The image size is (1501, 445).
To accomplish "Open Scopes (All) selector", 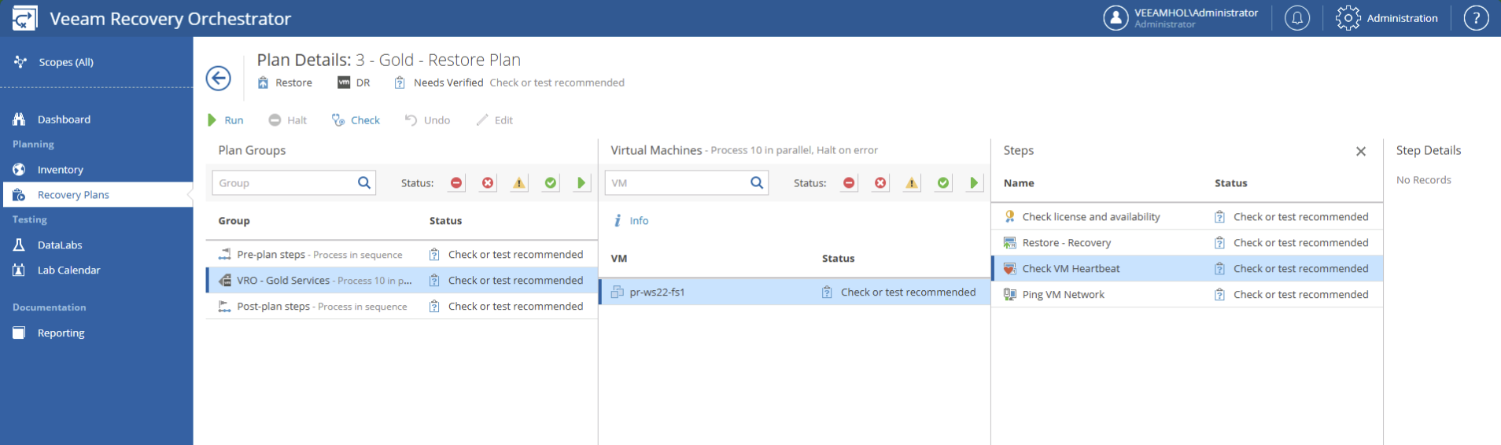I will pos(54,62).
